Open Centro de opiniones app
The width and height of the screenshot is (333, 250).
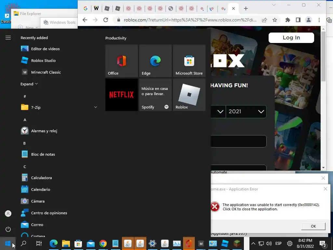(59, 213)
